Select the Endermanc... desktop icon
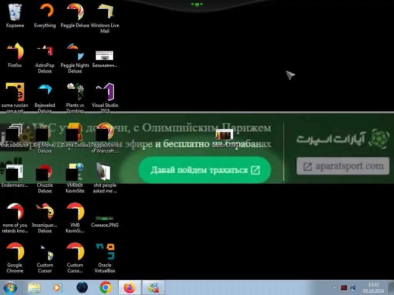The image size is (394, 295). point(15,176)
